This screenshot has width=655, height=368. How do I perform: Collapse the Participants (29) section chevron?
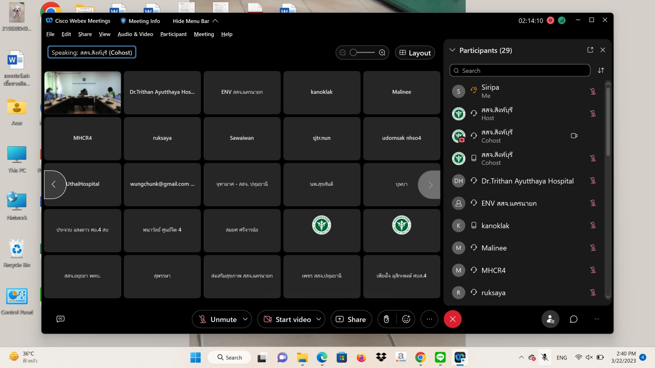(x=452, y=50)
